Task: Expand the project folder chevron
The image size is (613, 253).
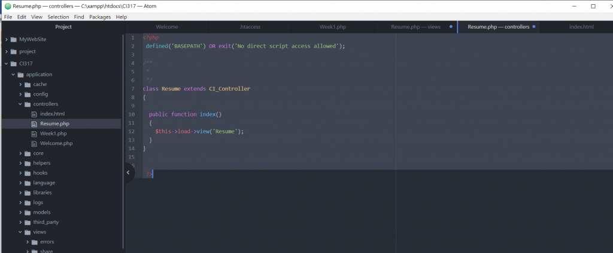Action: click(x=6, y=51)
